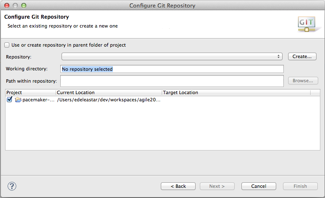Select the pacemaker project row's current location
This screenshot has width=325, height=198.
coord(109,100)
